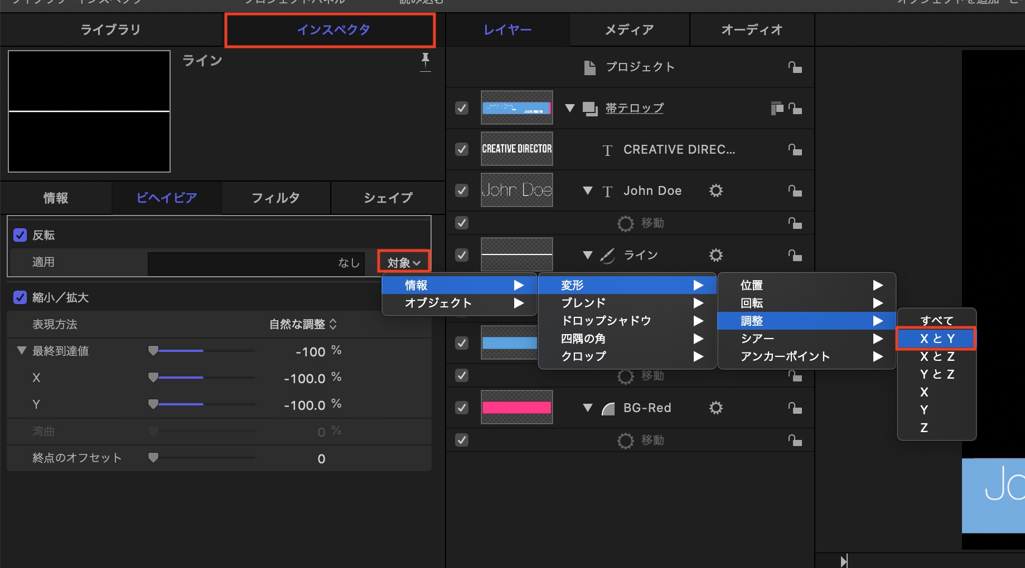Open the アンカーポイント submenu
Image resolution: width=1025 pixels, height=568 pixels.
click(x=806, y=356)
